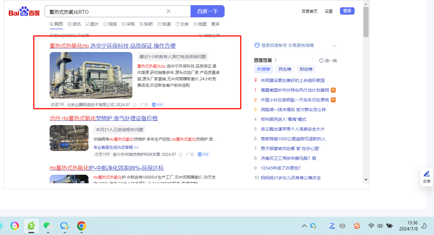Clear the search box with the X
The height and width of the screenshot is (235, 434).
[169, 12]
